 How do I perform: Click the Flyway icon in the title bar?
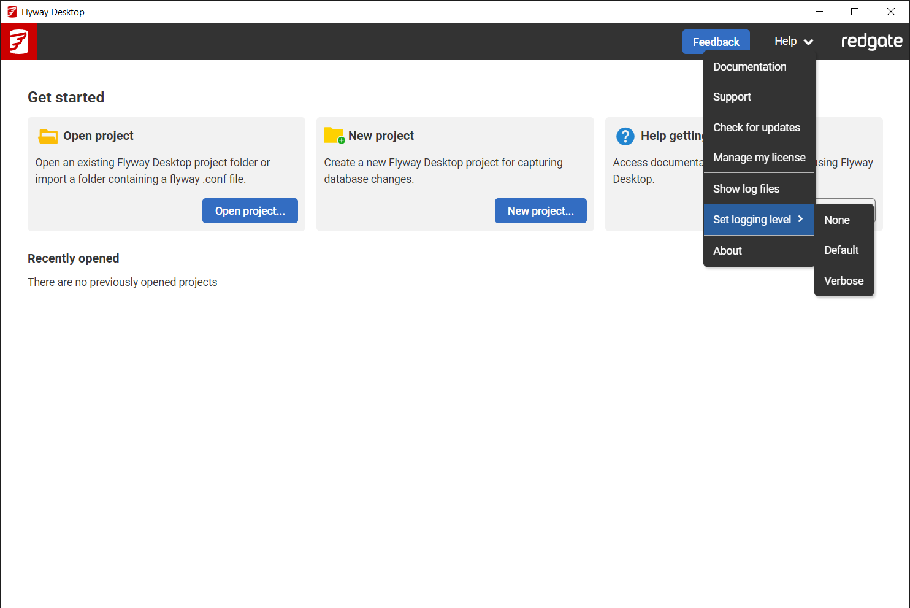(12, 11)
